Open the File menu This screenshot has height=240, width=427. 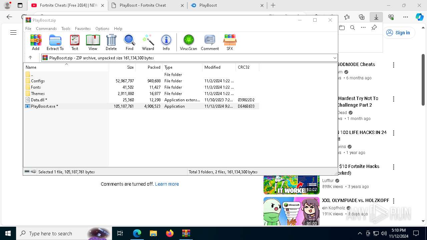click(x=28, y=29)
